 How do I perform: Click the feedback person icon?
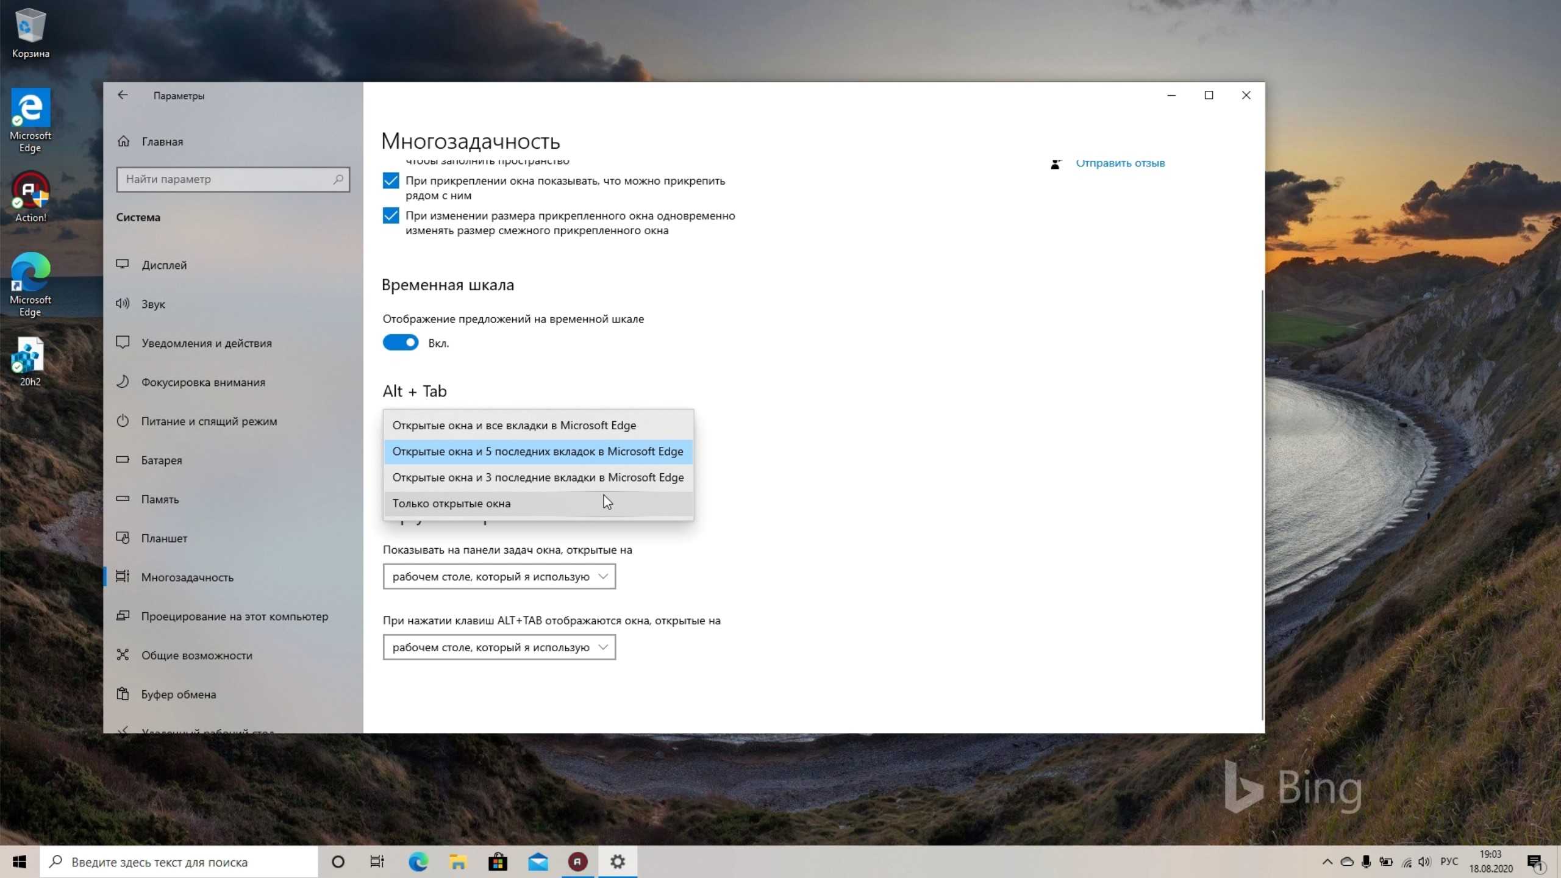[x=1056, y=163]
